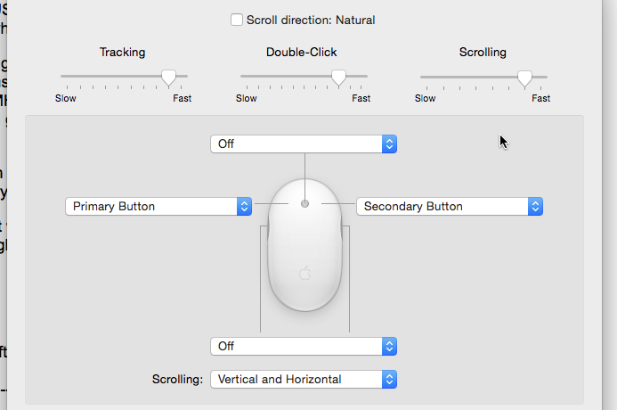Click the blue arrows of the top Off popup
The width and height of the screenshot is (617, 410).
click(x=389, y=143)
